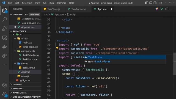Click the editor vertical scrollbar
The image size is (176, 99).
175,64
